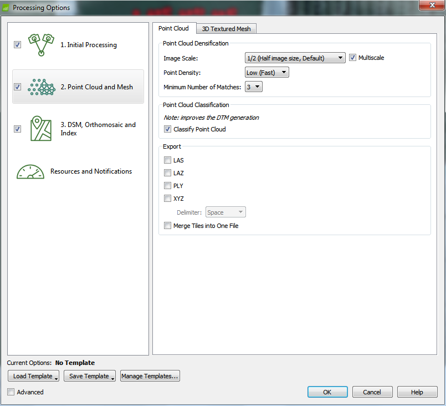The image size is (446, 406).
Task: Enable PLY export
Action: [x=167, y=186]
